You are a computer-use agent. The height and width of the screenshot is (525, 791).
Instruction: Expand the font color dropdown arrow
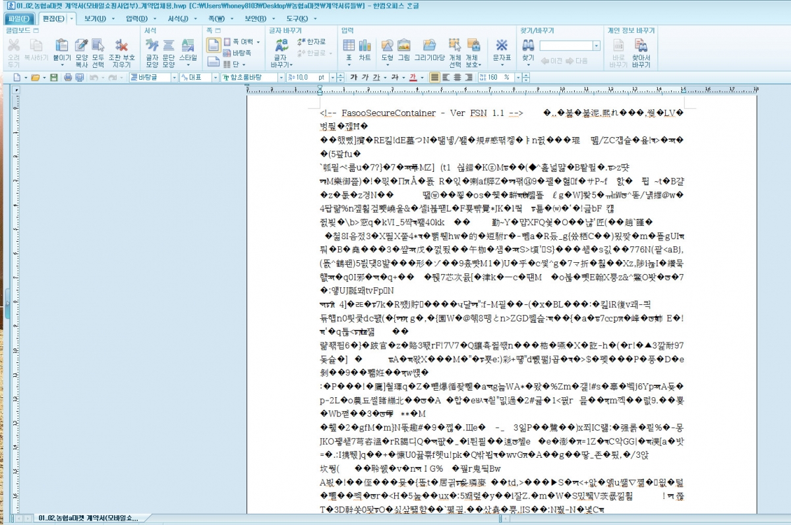(x=421, y=78)
